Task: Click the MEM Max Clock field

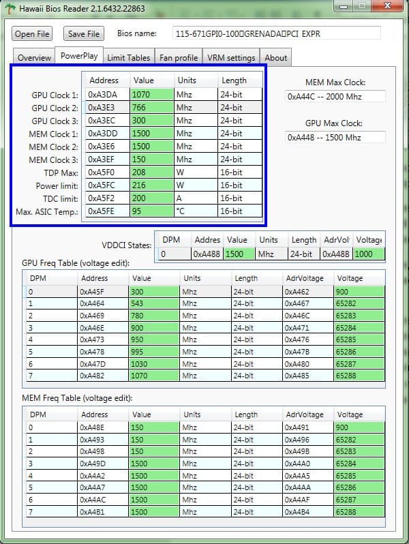Action: pos(335,97)
